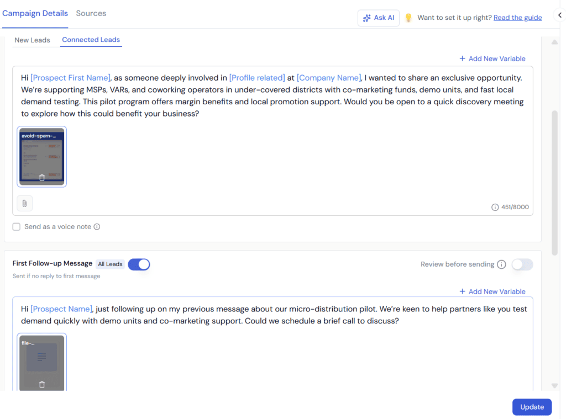Viewport: 566px width, 419px height.
Task: Turn off the First Follow-up Message toggle
Action: (x=139, y=264)
